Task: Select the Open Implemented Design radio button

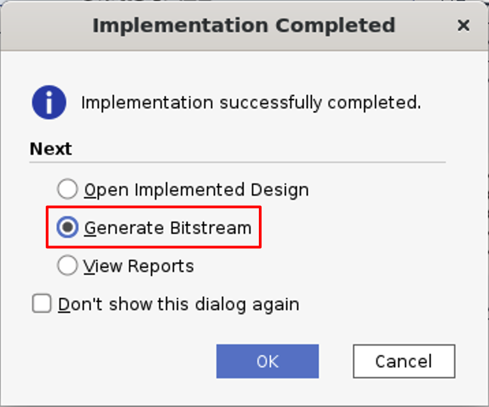Action: (x=68, y=190)
